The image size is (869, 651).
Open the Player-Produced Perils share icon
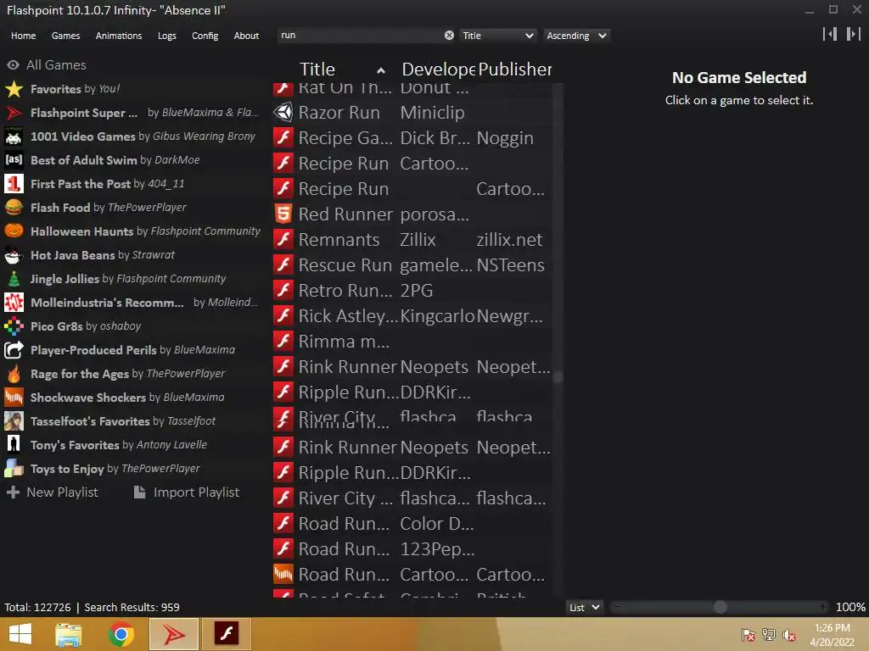coord(14,350)
